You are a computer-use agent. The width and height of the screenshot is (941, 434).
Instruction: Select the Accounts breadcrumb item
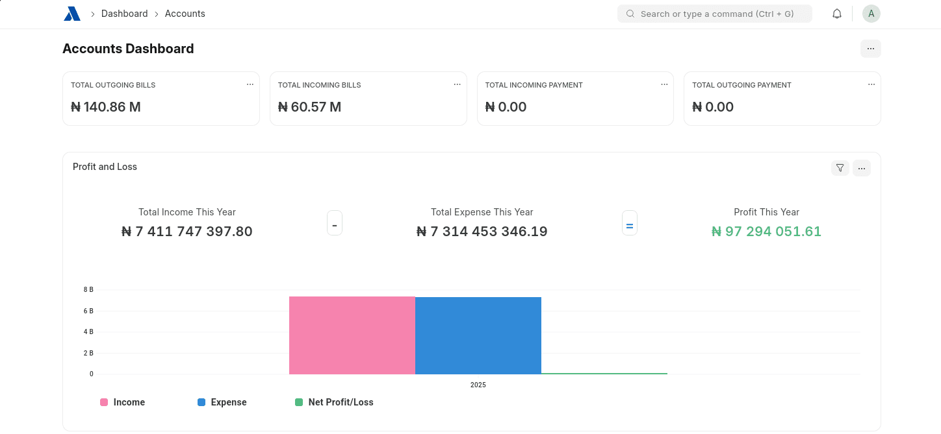[185, 13]
